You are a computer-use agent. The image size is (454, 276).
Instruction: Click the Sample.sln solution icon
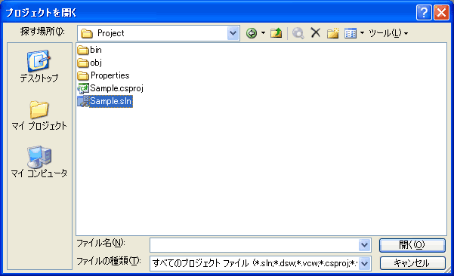point(83,101)
